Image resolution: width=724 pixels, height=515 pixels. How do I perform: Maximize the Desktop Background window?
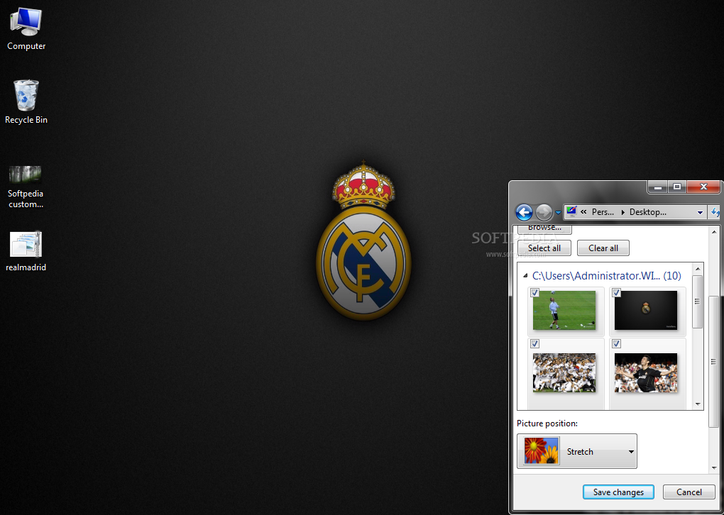click(677, 187)
